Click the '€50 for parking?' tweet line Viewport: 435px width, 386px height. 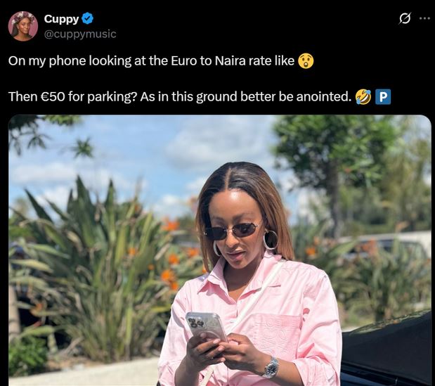[200, 97]
